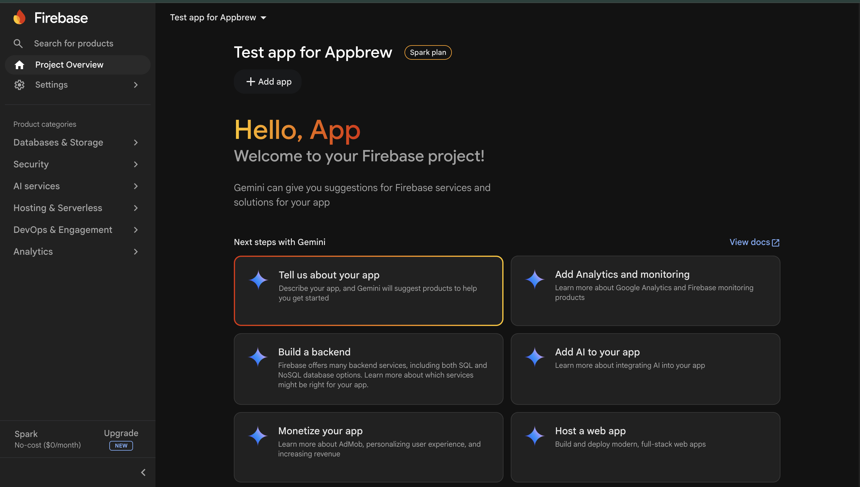This screenshot has width=860, height=487.
Task: Click the search magnifier icon
Action: (18, 43)
